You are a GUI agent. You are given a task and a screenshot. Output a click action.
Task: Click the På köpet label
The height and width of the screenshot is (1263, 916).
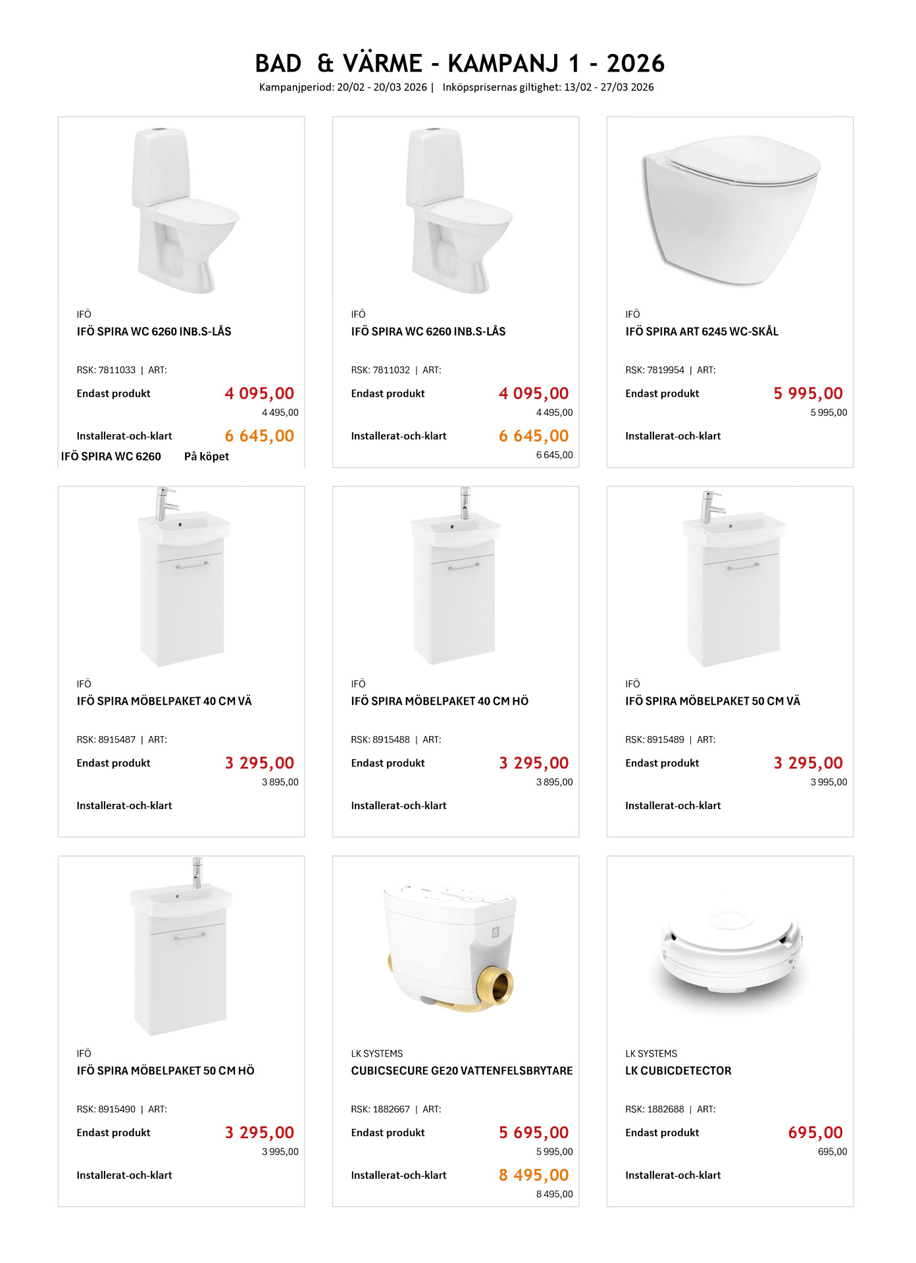coord(206,457)
